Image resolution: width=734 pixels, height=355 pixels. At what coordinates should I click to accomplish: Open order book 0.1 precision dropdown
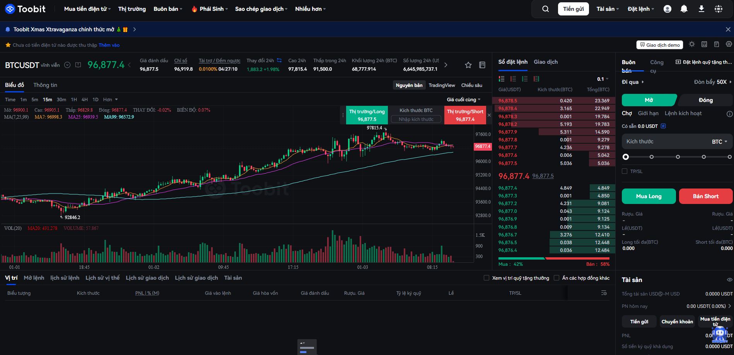pos(603,79)
